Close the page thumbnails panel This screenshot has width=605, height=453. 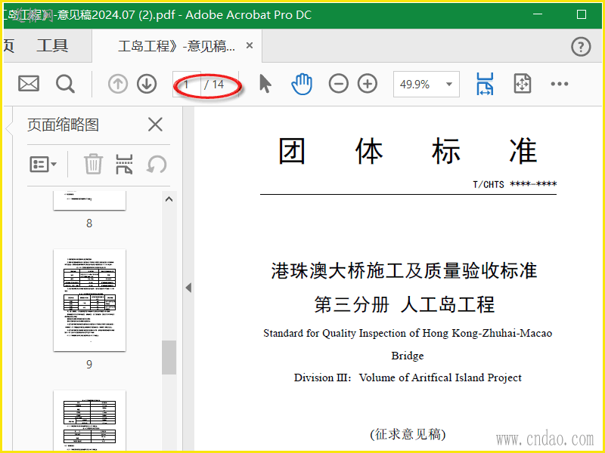[155, 125]
